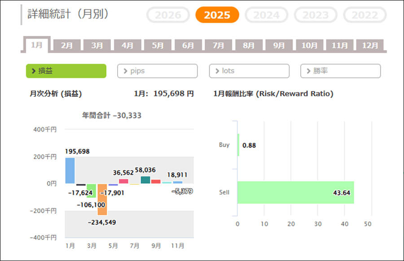Click the green Sell ratio bar

pos(295,192)
